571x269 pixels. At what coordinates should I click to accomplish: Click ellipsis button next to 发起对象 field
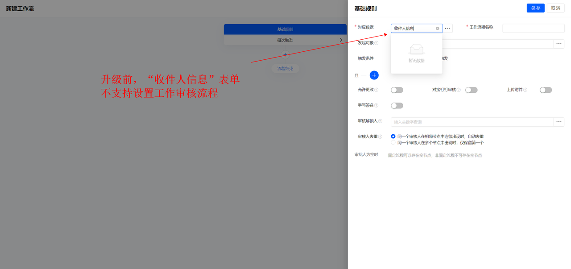click(559, 44)
